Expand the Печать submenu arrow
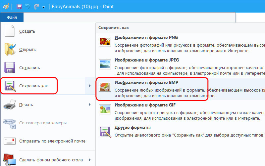 [90, 104]
